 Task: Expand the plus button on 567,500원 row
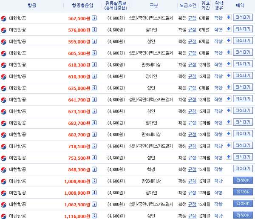click(x=229, y=17)
